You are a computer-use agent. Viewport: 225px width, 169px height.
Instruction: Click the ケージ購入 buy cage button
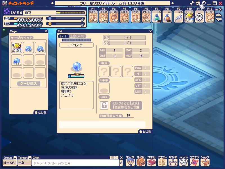tap(29, 83)
